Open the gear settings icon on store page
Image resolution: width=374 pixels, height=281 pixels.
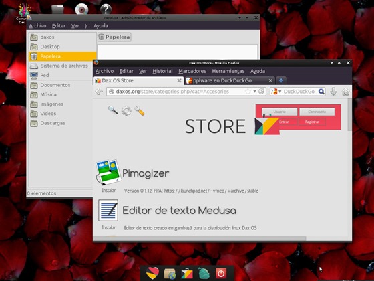pos(126,110)
